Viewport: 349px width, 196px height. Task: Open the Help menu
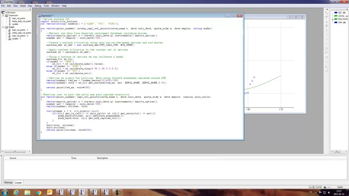[64, 6]
